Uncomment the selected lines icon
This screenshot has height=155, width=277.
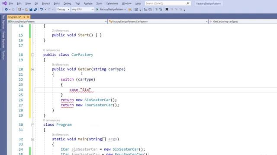coord(161,9)
